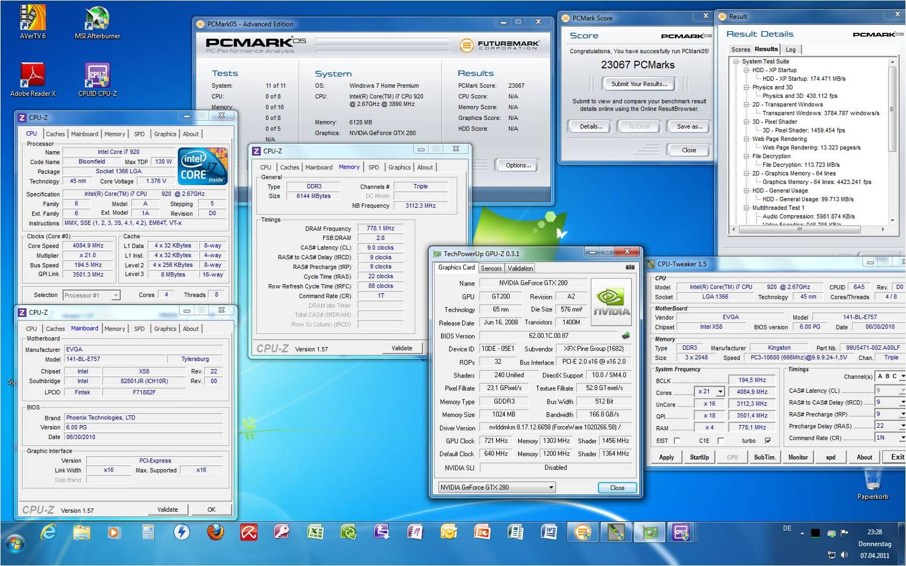This screenshot has height=566, width=906.
Task: Click Details button in PCMark Score
Action: coord(591,126)
